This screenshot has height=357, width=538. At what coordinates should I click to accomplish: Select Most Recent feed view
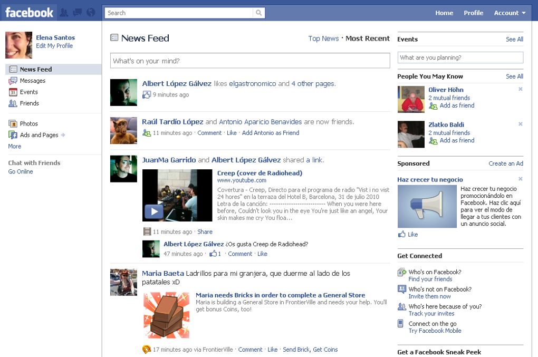[368, 38]
